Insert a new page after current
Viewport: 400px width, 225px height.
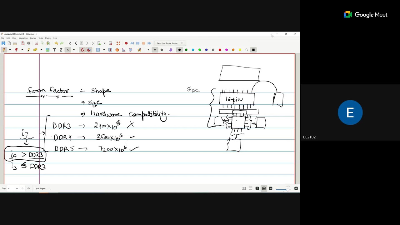[x=99, y=43]
